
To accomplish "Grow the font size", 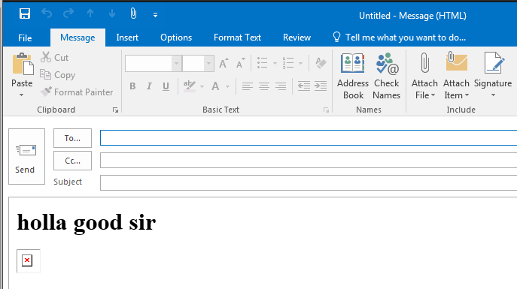I will coord(224,63).
